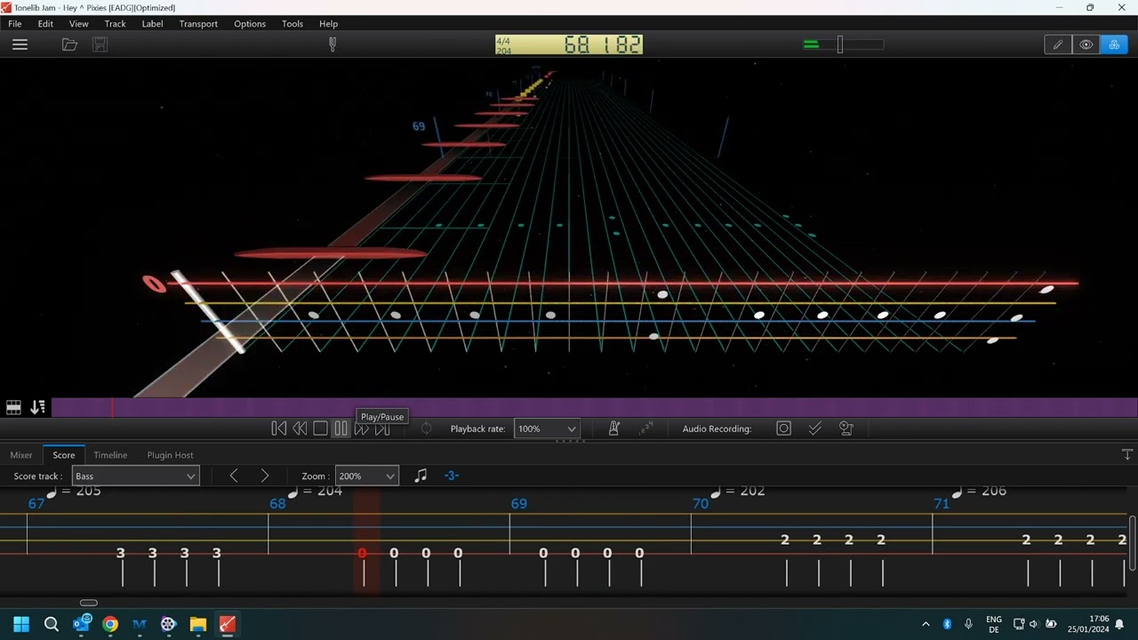
Task: Open the notification bell in taskbar
Action: pos(1119,624)
